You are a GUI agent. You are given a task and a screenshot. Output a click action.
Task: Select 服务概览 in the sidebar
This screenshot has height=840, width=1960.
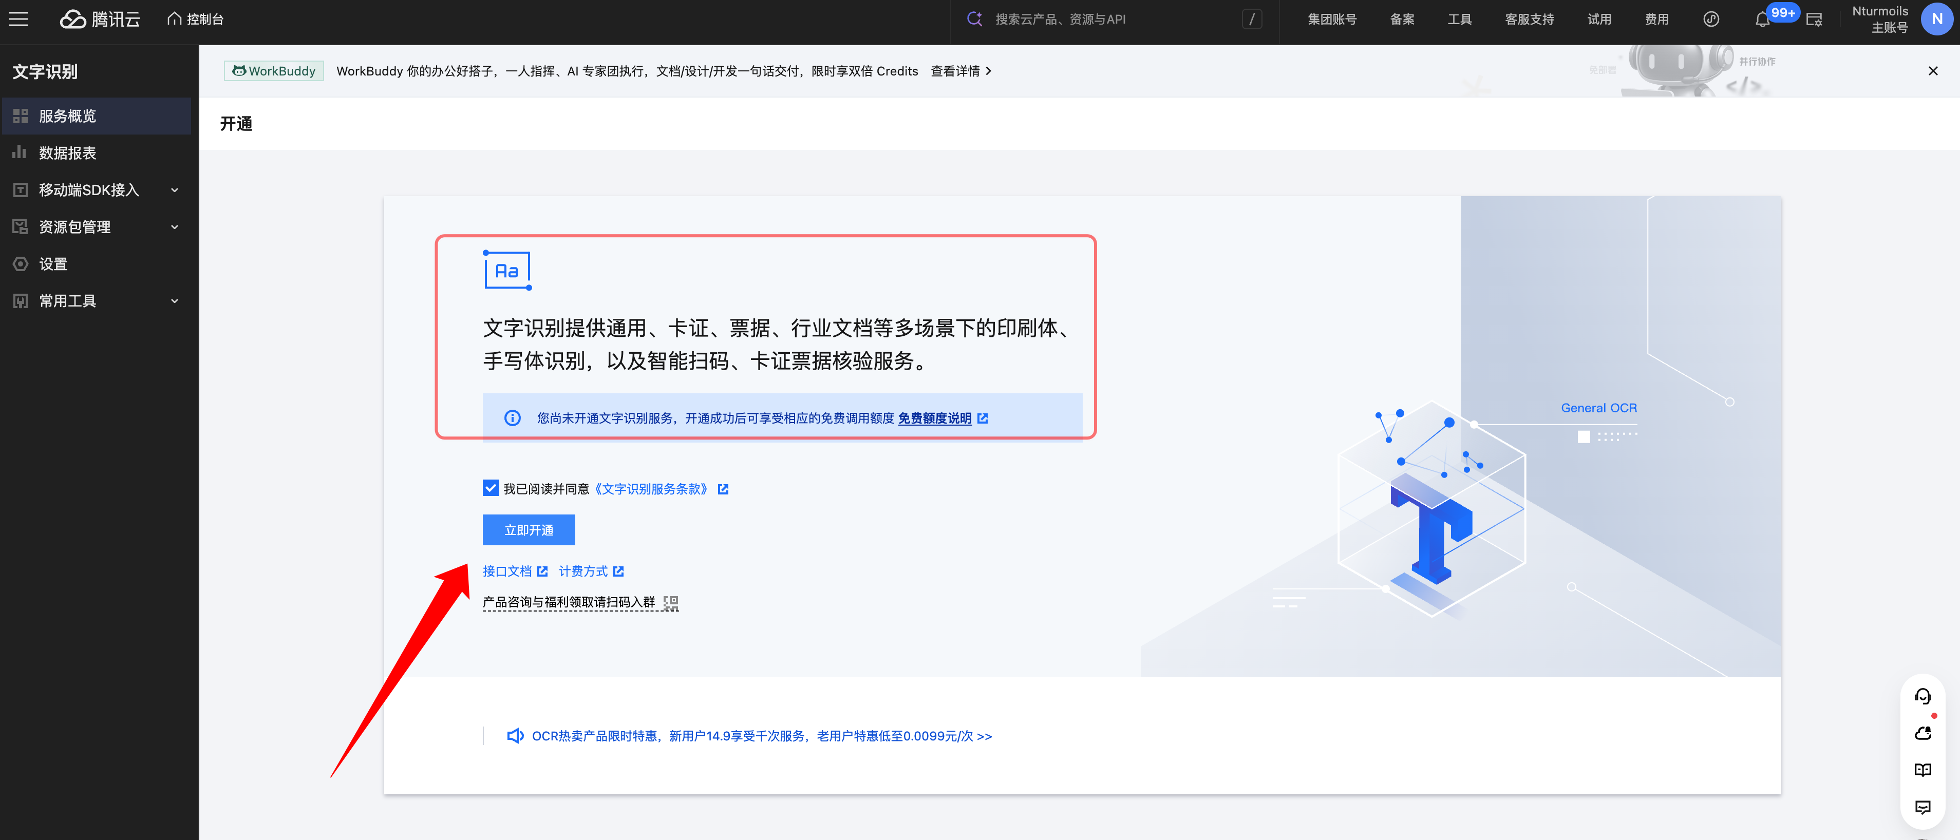(97, 116)
